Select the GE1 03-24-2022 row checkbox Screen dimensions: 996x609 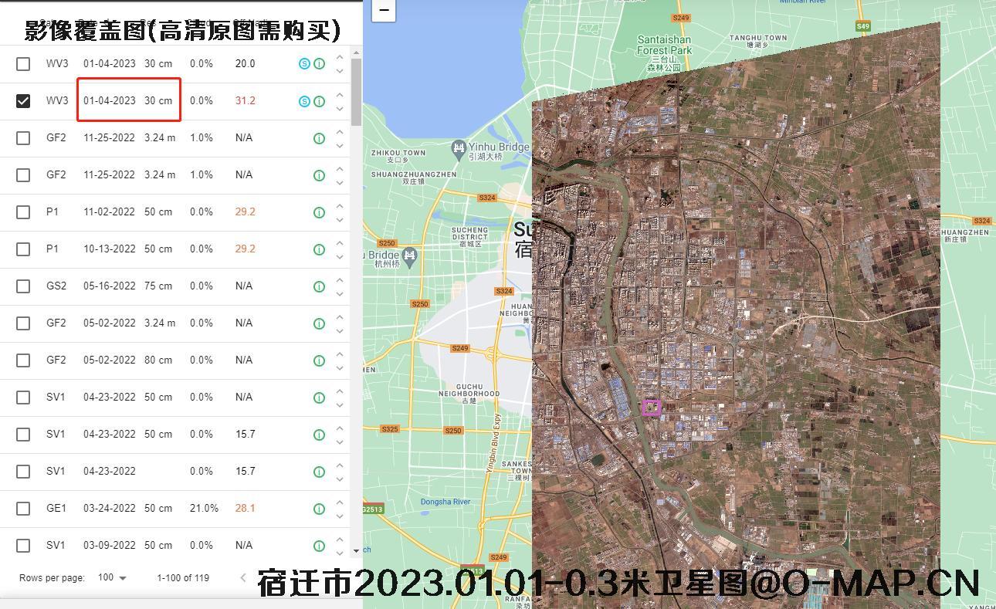[23, 509]
